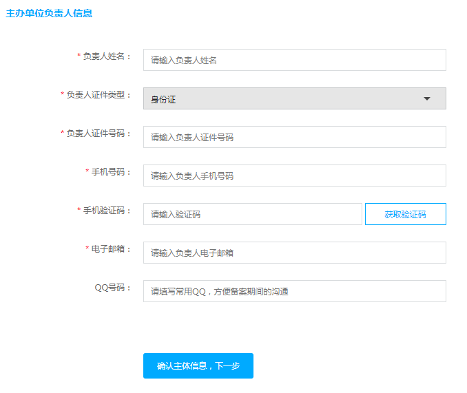Image resolution: width=467 pixels, height=393 pixels.
Task: Focus the 负责人证件号码 input field
Action: pyautogui.click(x=295, y=137)
